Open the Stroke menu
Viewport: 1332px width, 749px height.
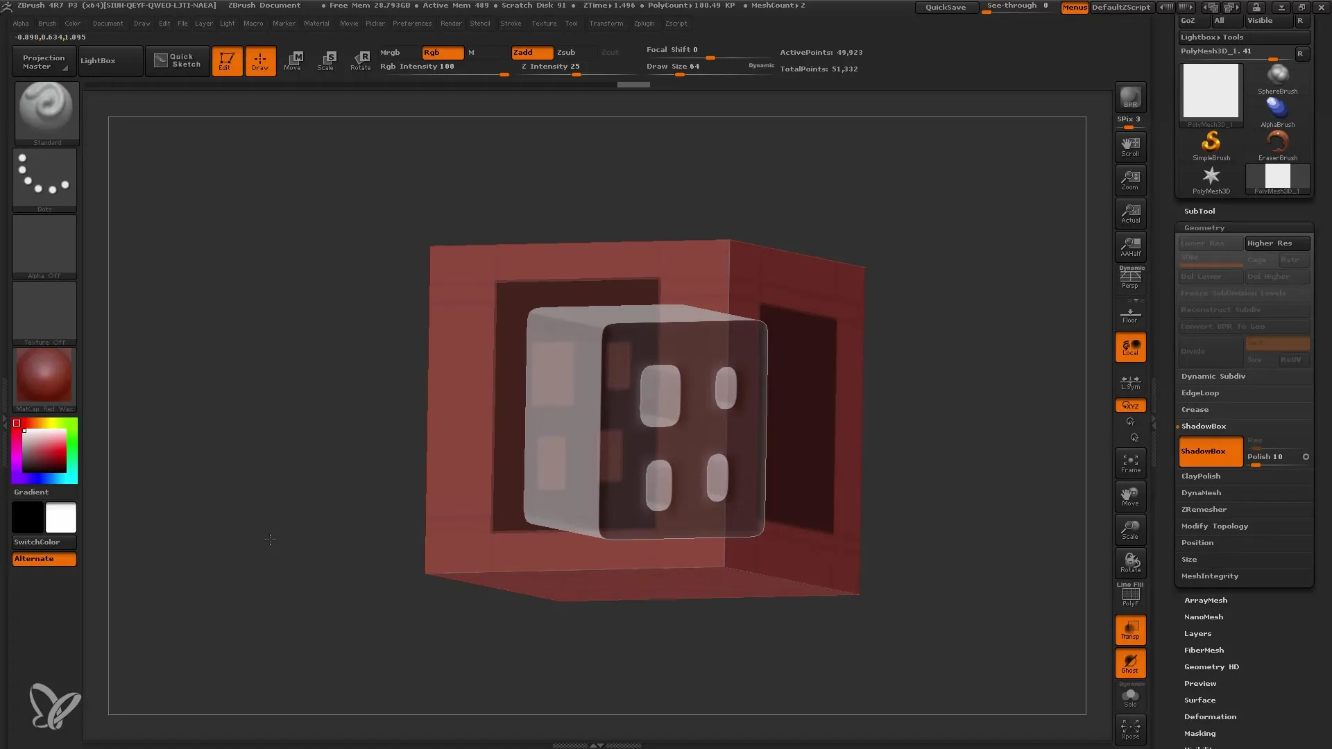point(511,23)
